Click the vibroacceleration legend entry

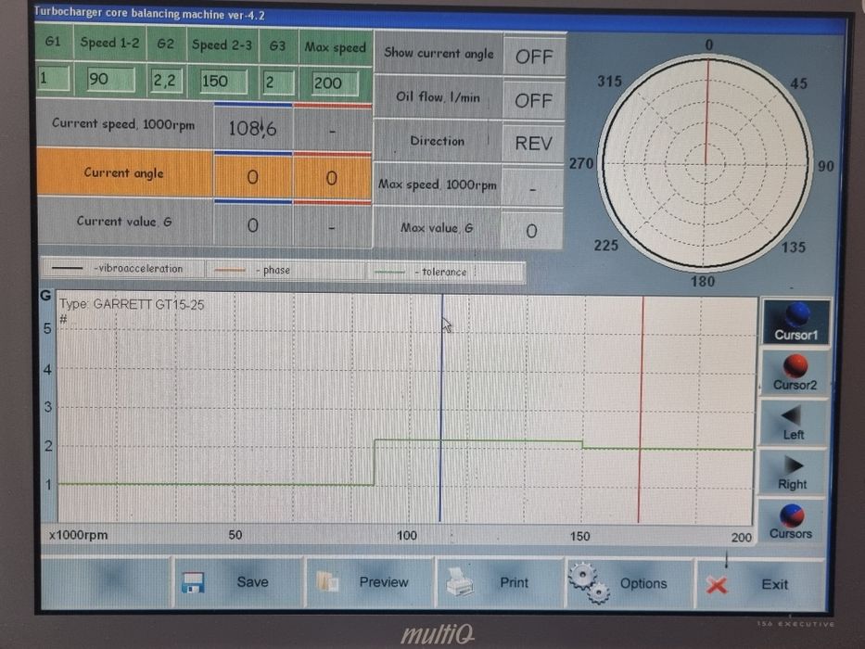[x=122, y=269]
